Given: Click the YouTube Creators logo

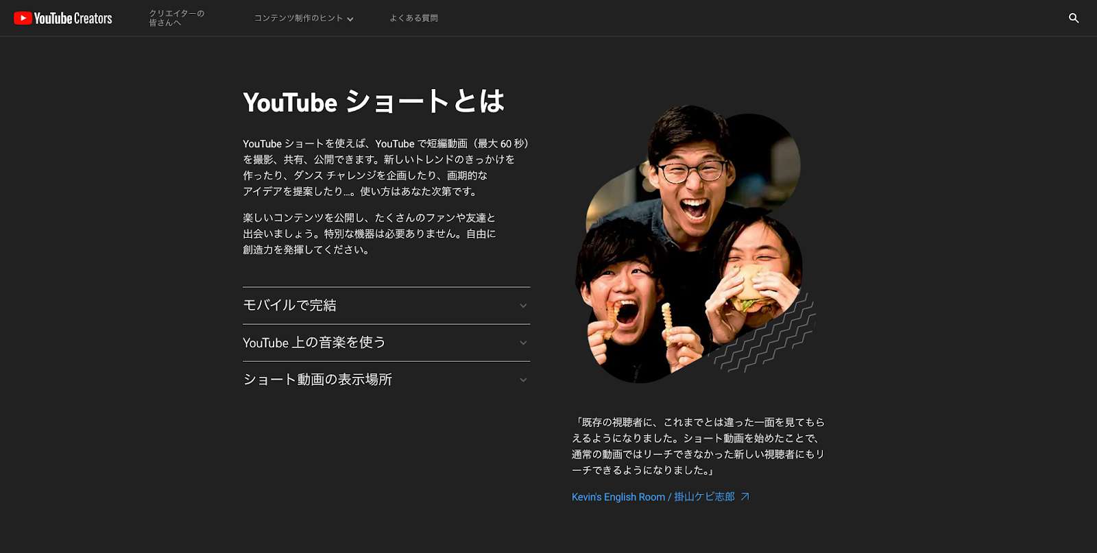Looking at the screenshot, I should pyautogui.click(x=63, y=19).
